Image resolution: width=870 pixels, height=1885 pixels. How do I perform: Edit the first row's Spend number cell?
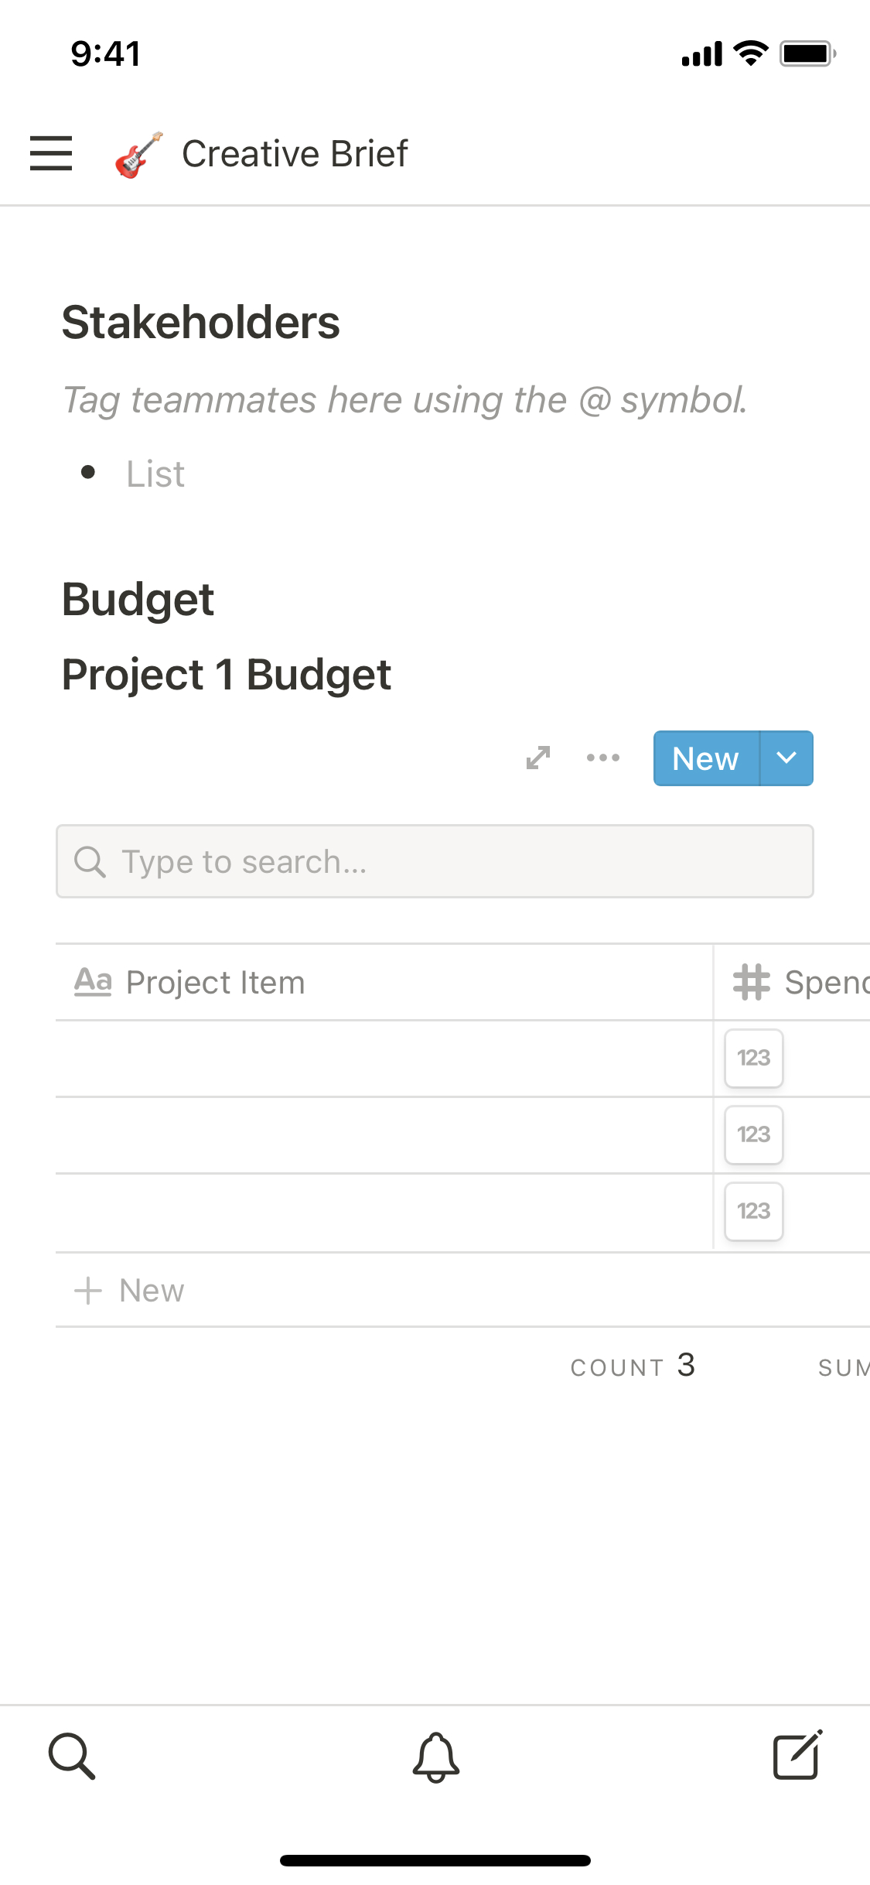[754, 1058]
